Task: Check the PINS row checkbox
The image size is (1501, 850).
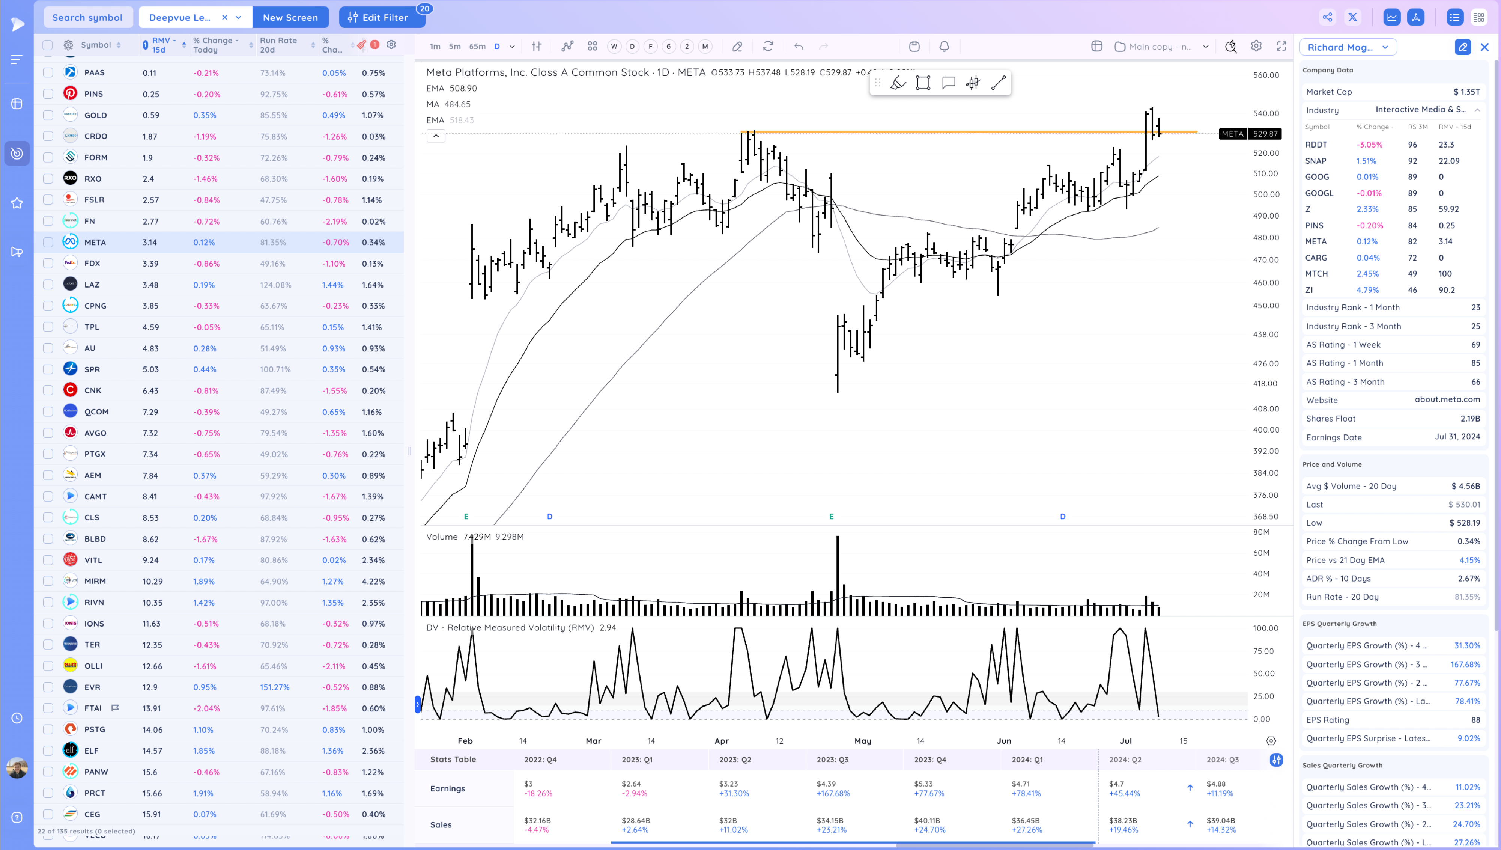Action: (x=48, y=94)
